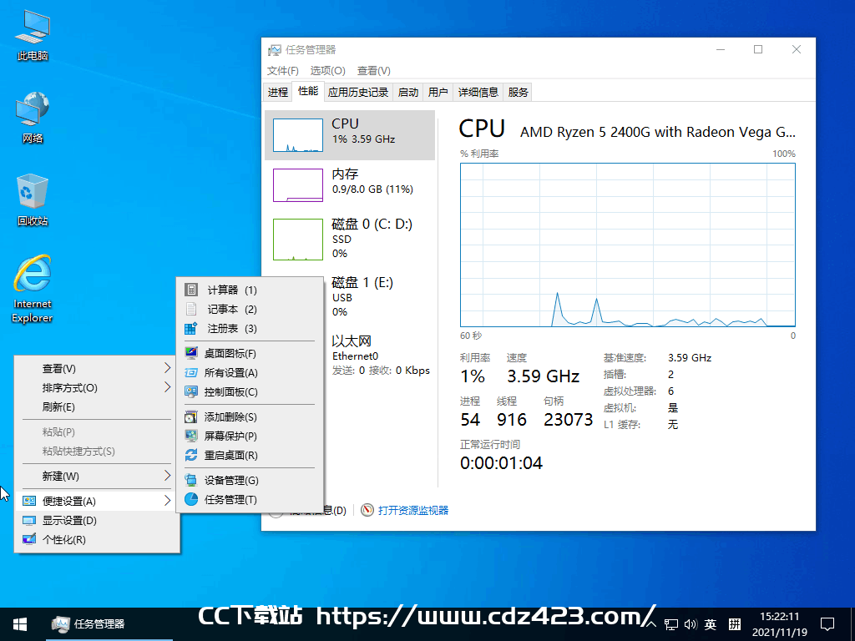The width and height of the screenshot is (855, 641).
Task: Select the 磁盘 0 (C: D:) graph thumbnail
Action: click(298, 240)
